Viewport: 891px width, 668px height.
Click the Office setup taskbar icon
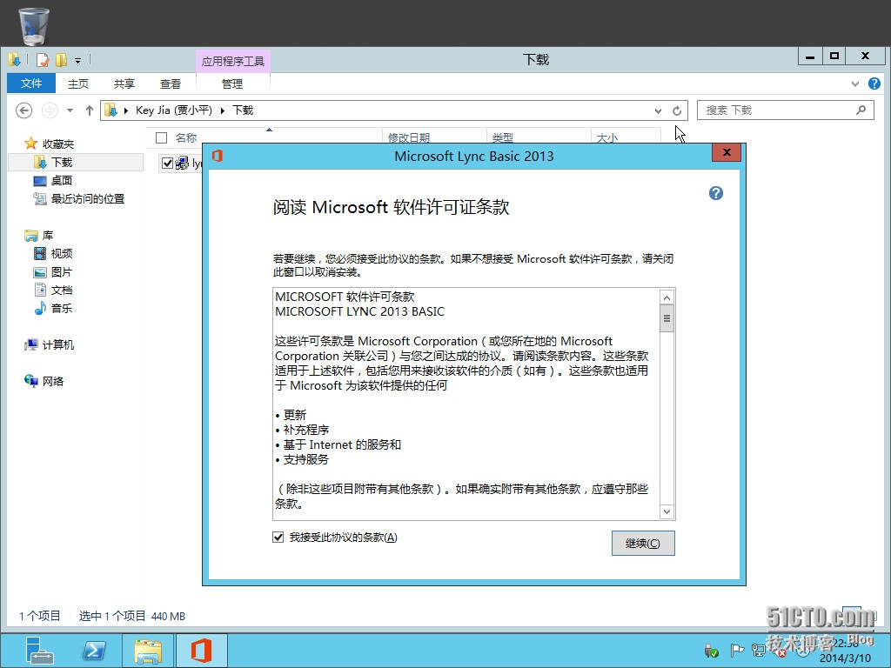tap(201, 651)
